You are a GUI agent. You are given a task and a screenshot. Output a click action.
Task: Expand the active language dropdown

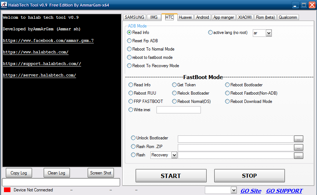point(268,33)
